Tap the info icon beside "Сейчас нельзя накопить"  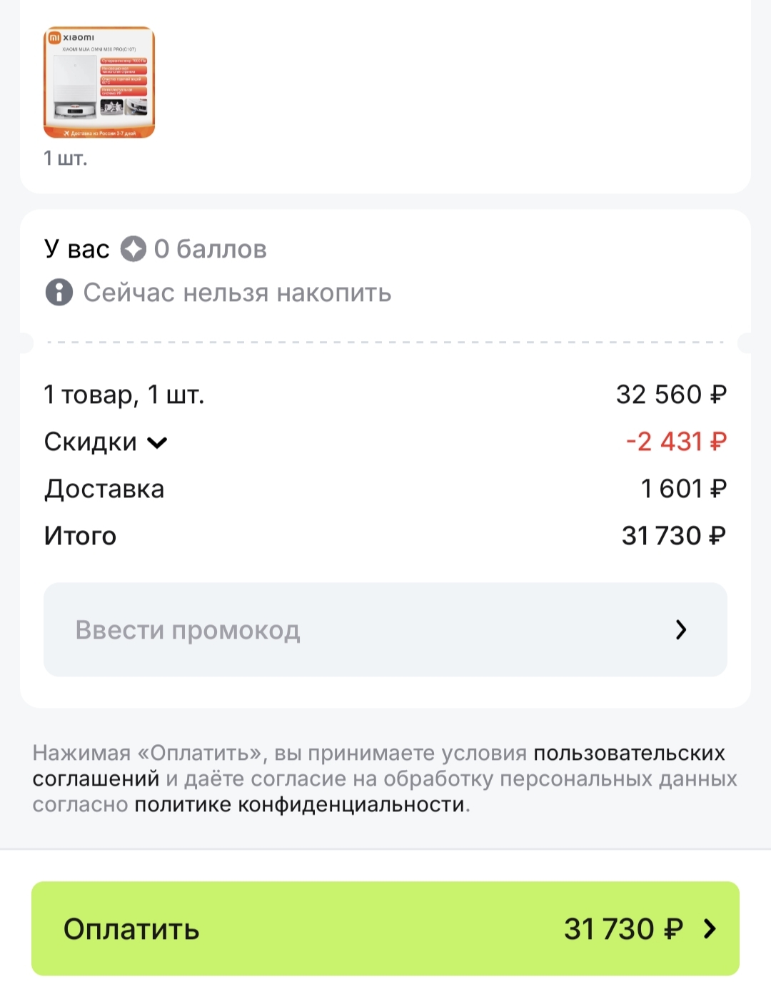coord(59,293)
